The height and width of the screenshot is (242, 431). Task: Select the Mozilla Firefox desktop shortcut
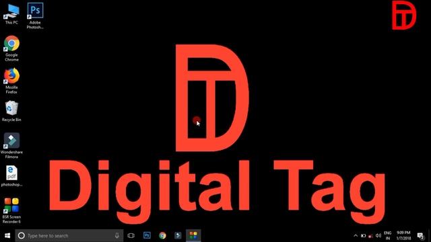pyautogui.click(x=11, y=81)
